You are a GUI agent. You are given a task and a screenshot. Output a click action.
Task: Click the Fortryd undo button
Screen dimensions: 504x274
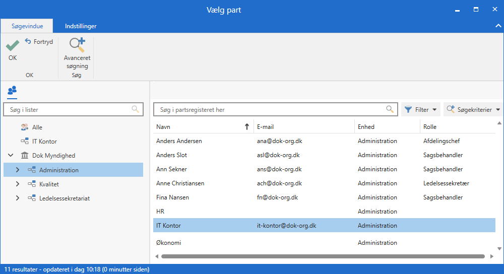click(39, 42)
